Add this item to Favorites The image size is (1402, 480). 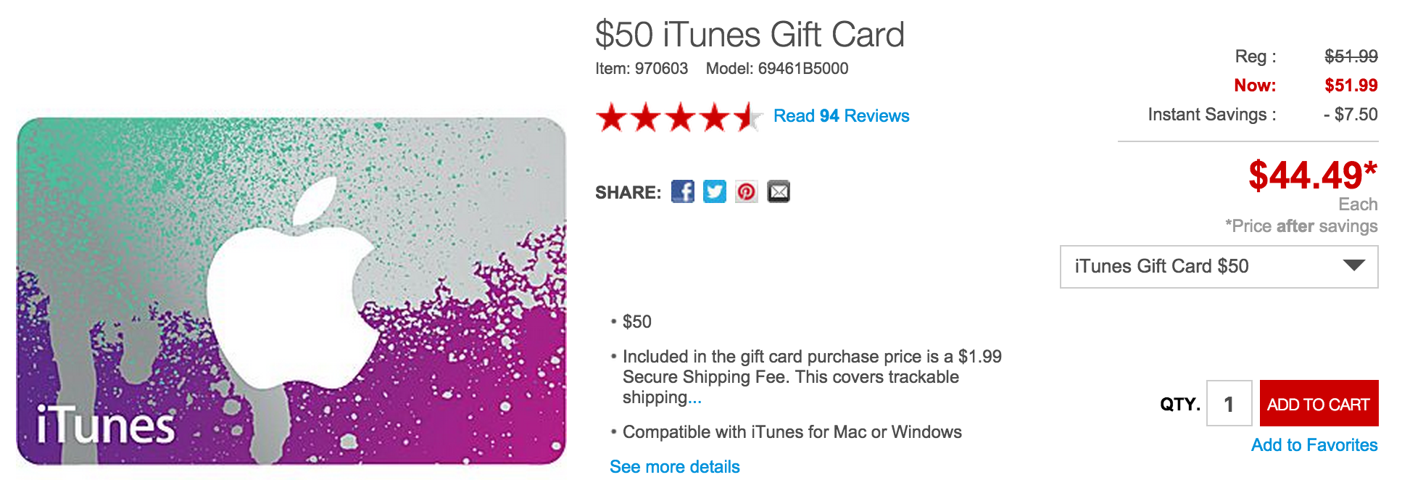point(1314,445)
